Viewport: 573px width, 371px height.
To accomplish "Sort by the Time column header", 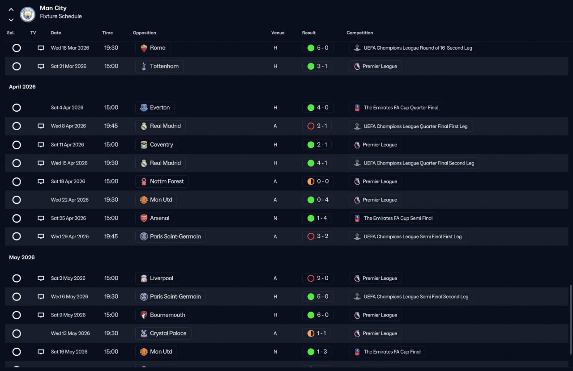I will point(107,33).
